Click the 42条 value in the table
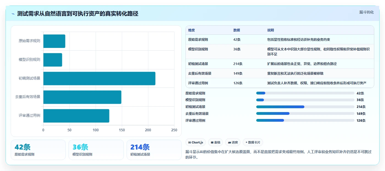Viewport: 385px width, 171px height. click(237, 40)
